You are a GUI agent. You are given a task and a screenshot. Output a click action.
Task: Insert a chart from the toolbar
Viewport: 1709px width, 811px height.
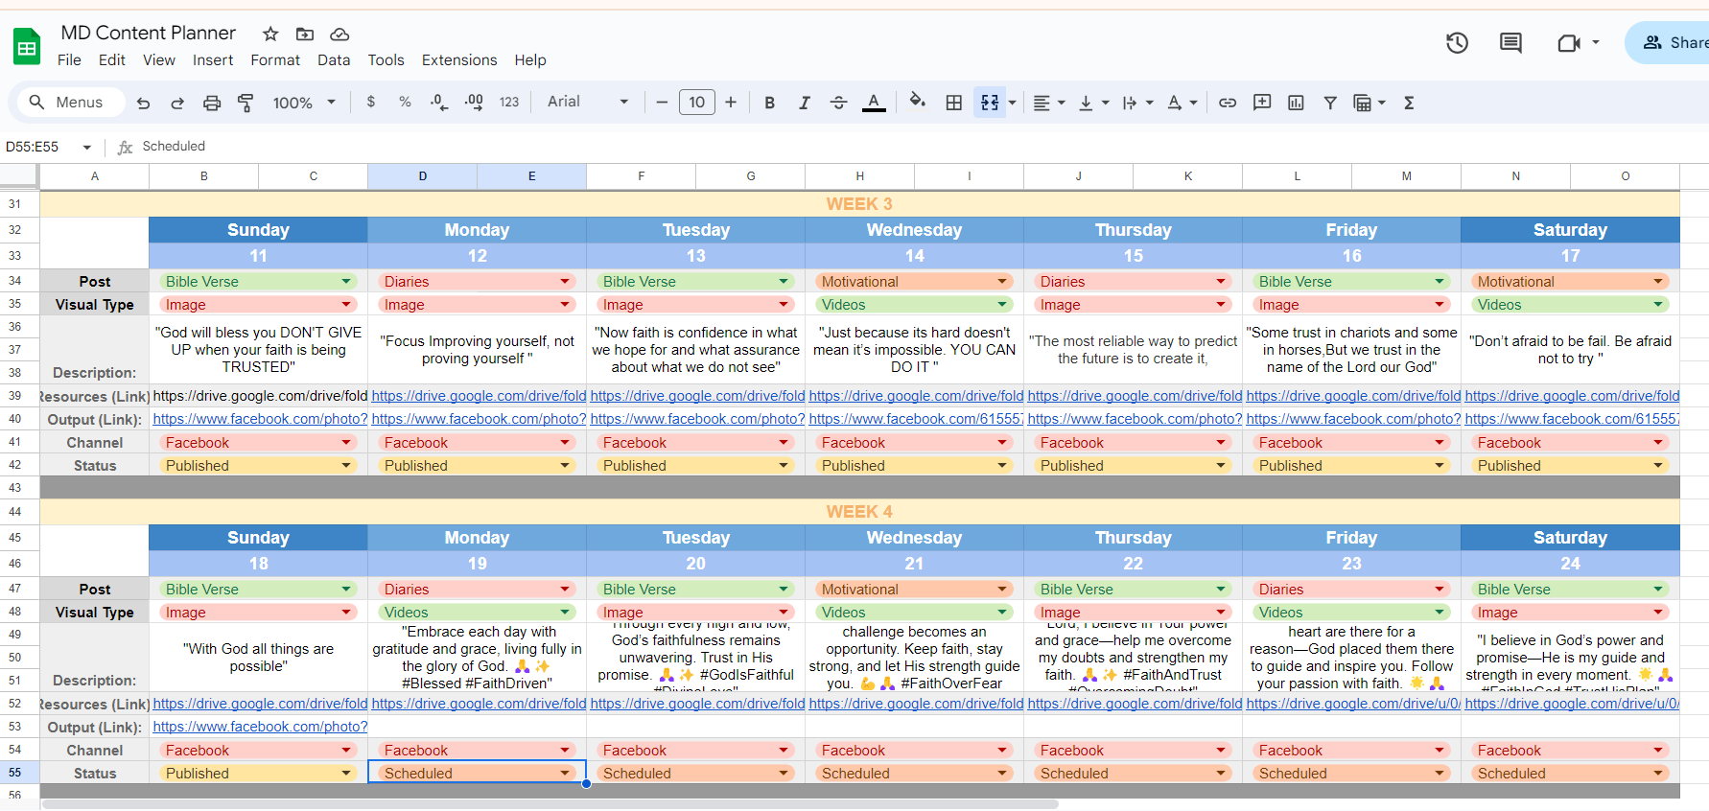1296,103
